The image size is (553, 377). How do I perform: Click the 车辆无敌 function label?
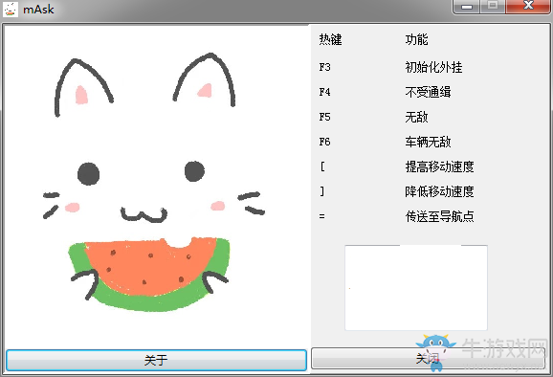pyautogui.click(x=428, y=142)
